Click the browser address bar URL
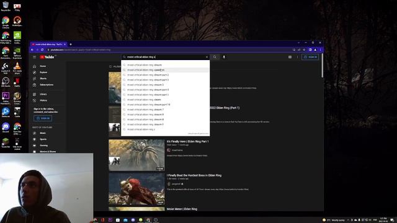The image size is (397, 223). [x=81, y=50]
